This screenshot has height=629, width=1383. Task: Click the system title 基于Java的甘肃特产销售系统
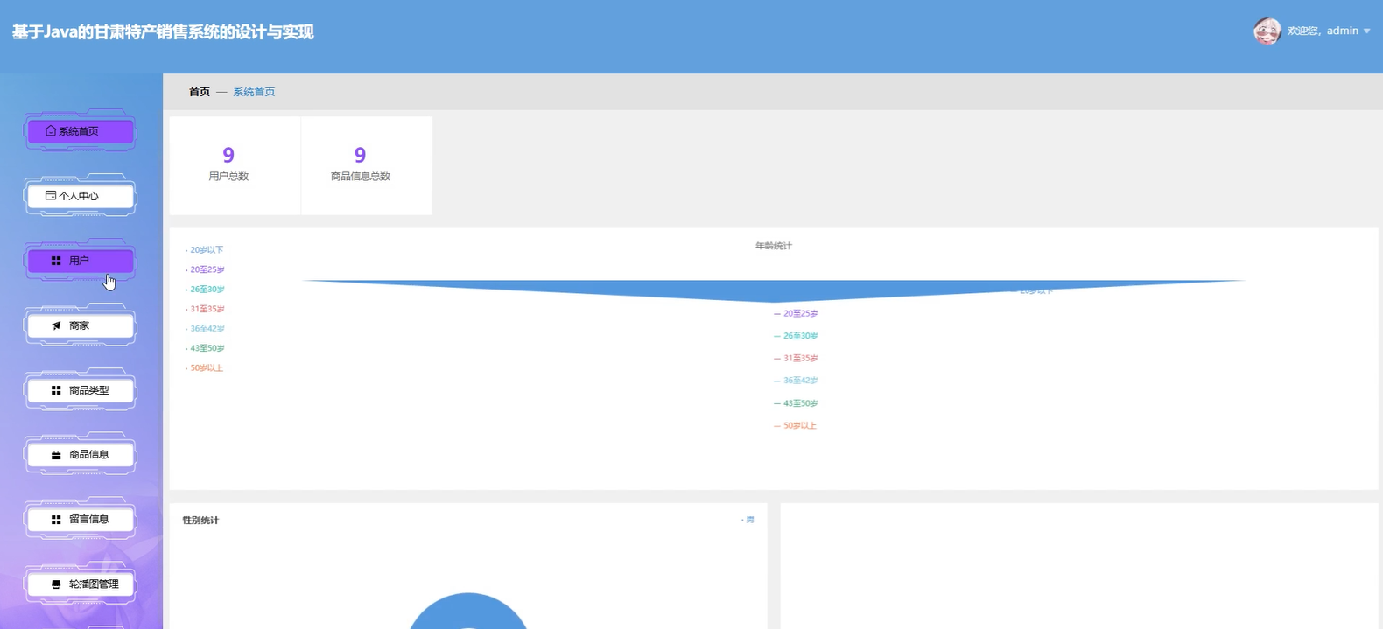click(163, 32)
